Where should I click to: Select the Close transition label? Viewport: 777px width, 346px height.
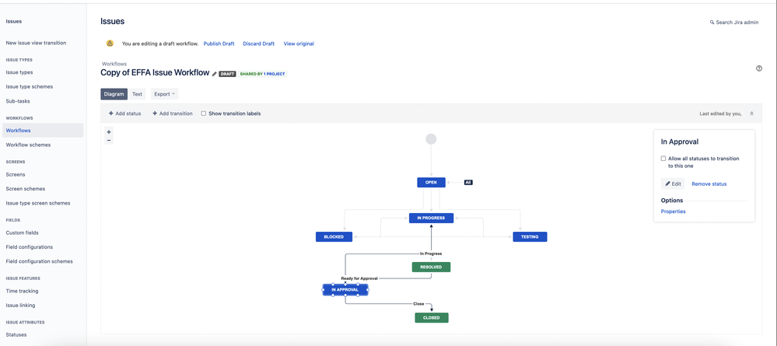(418, 303)
